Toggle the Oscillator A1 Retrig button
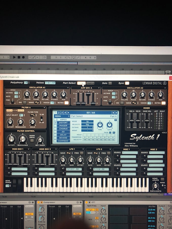Screen dimensions: 172x229 point(67,103)
